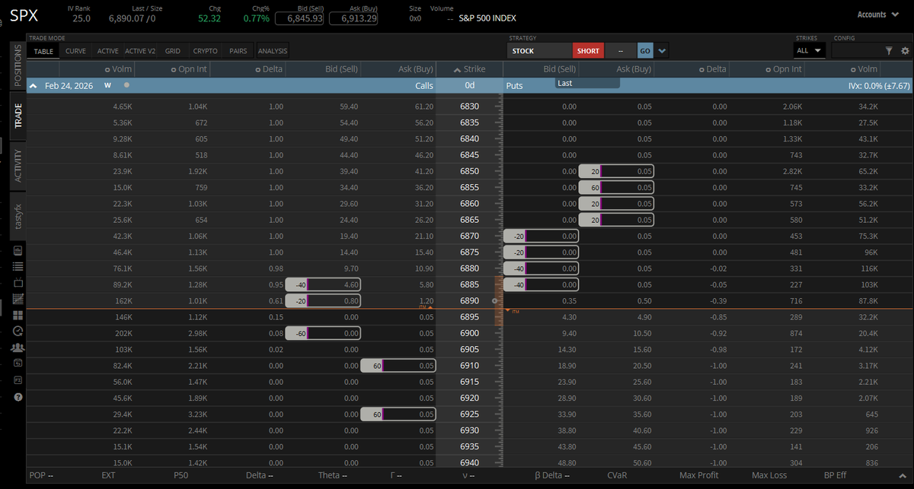Image resolution: width=914 pixels, height=489 pixels.
Task: Open the four-tile layout sidebar icon
Action: (x=18, y=315)
